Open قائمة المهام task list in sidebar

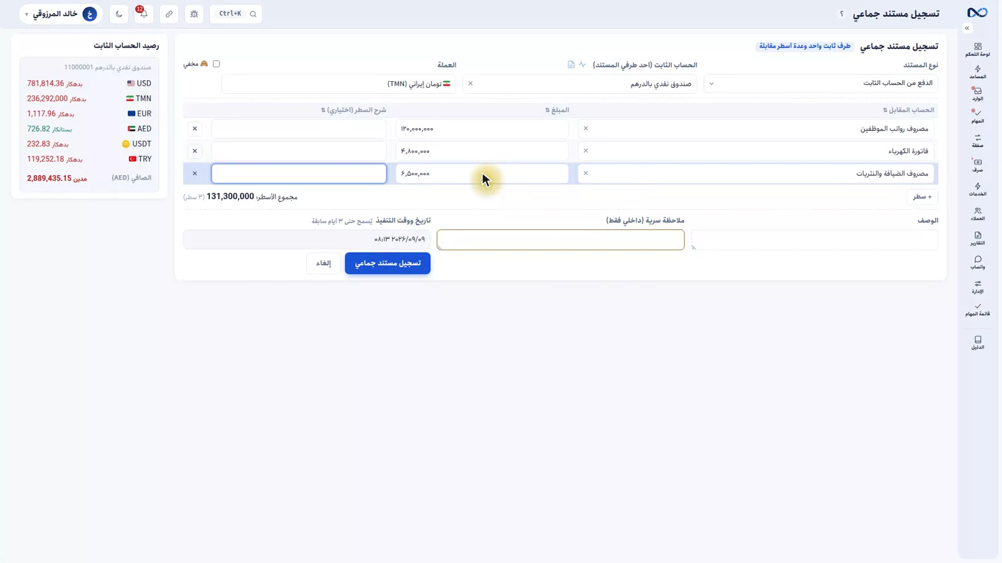pyautogui.click(x=978, y=309)
